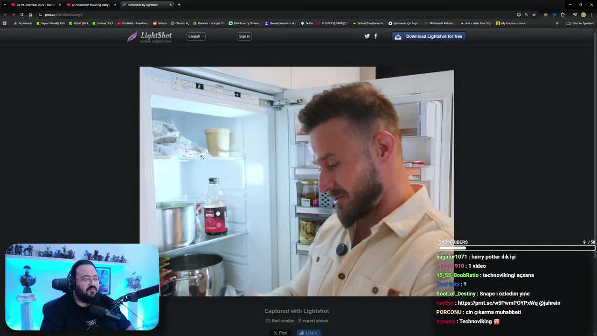
Task: Open site information icon in address bar
Action: point(40,14)
